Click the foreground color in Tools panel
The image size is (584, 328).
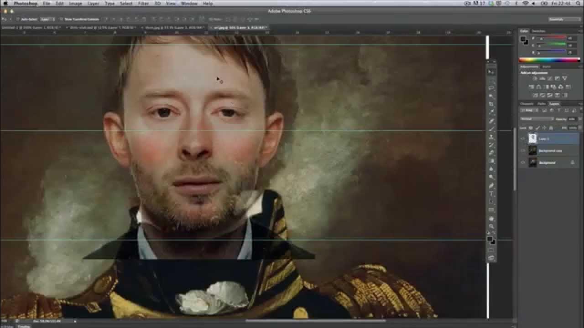[x=490, y=238]
